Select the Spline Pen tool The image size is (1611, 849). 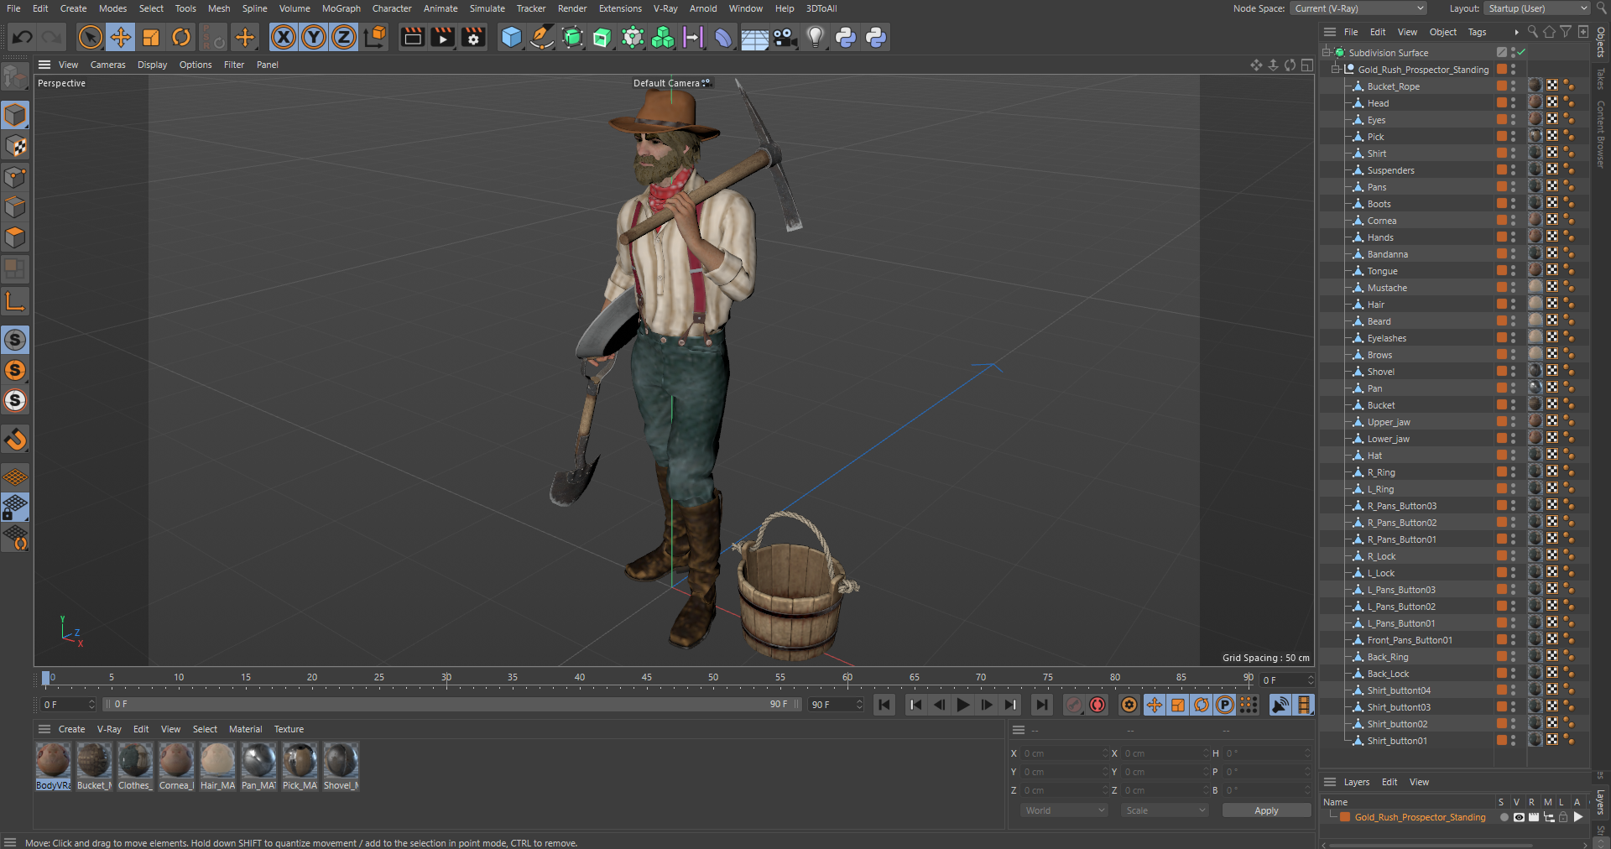click(x=542, y=37)
